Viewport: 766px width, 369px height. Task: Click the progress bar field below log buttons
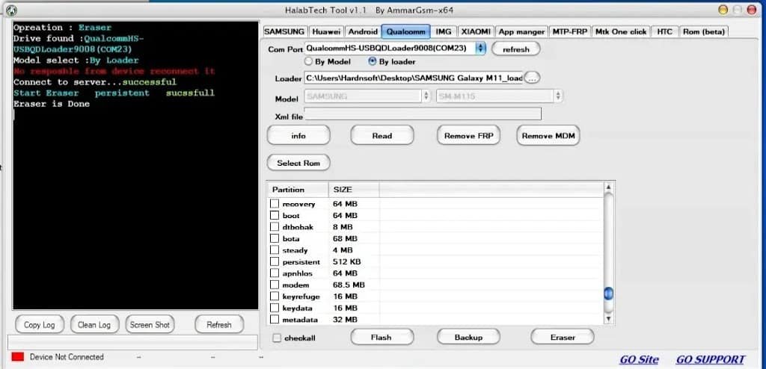pos(132,342)
